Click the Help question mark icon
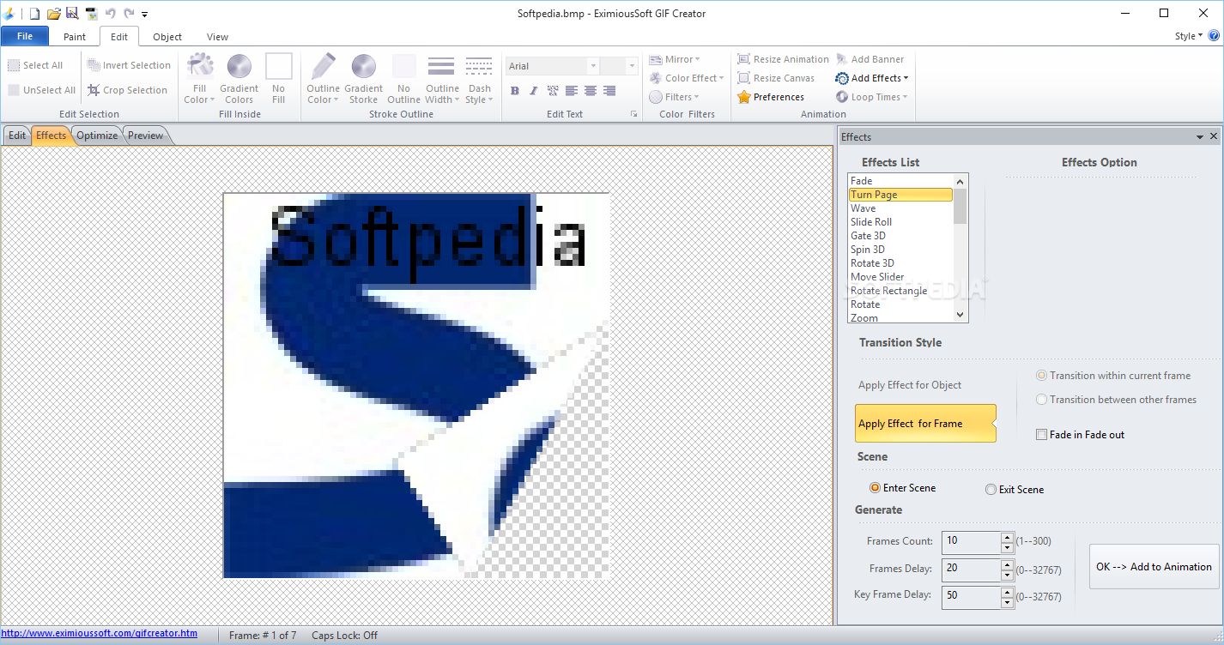The height and width of the screenshot is (645, 1224). tap(1214, 36)
